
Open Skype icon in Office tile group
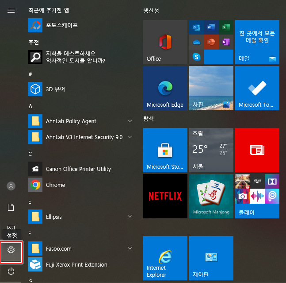[196, 57]
